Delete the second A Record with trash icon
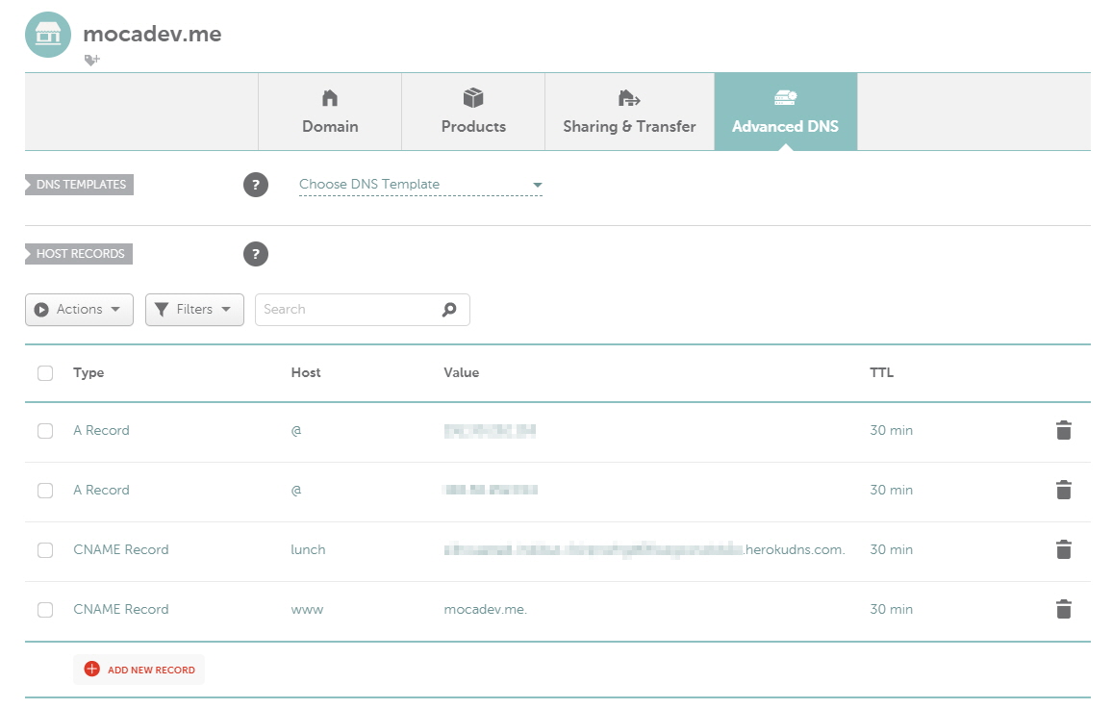Viewport: 1112px width, 709px height. click(x=1063, y=490)
